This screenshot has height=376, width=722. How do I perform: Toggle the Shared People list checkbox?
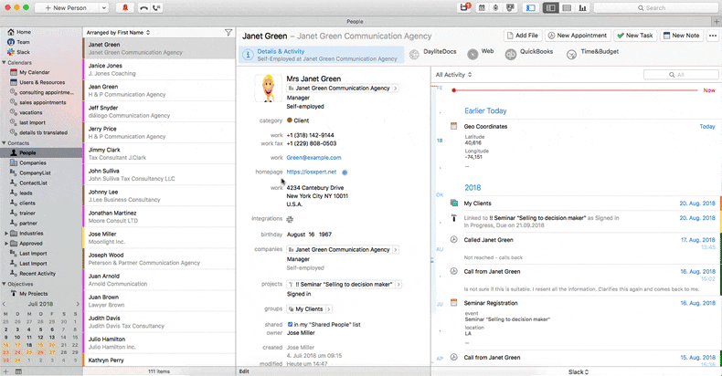click(x=290, y=325)
